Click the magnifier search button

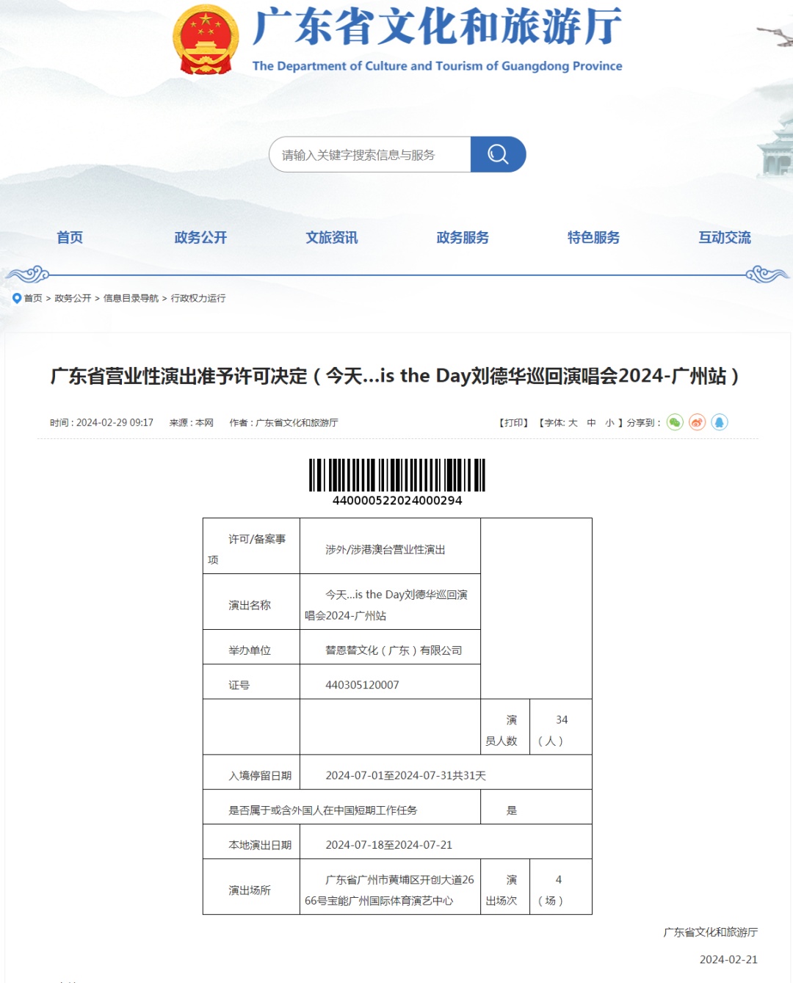(x=498, y=154)
